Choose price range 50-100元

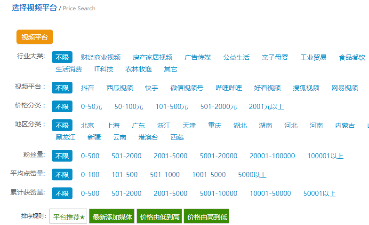click(x=129, y=107)
